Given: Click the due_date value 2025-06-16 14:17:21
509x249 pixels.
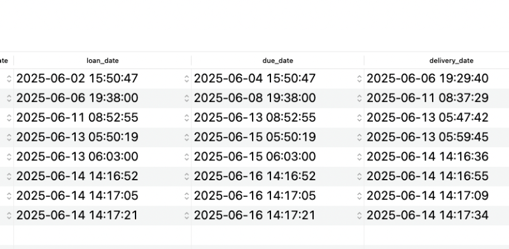Looking at the screenshot, I should 254,215.
